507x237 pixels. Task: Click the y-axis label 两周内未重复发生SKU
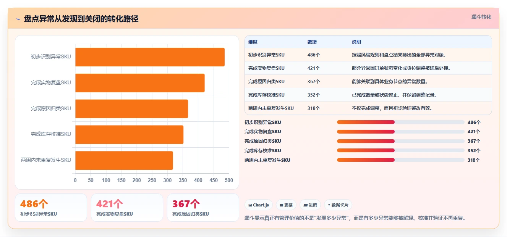click(46, 160)
